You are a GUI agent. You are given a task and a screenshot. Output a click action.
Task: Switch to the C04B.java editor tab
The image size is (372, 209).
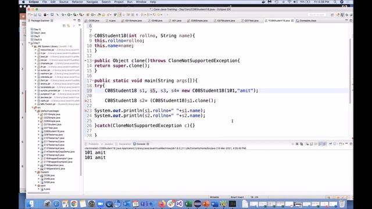coord(155,21)
